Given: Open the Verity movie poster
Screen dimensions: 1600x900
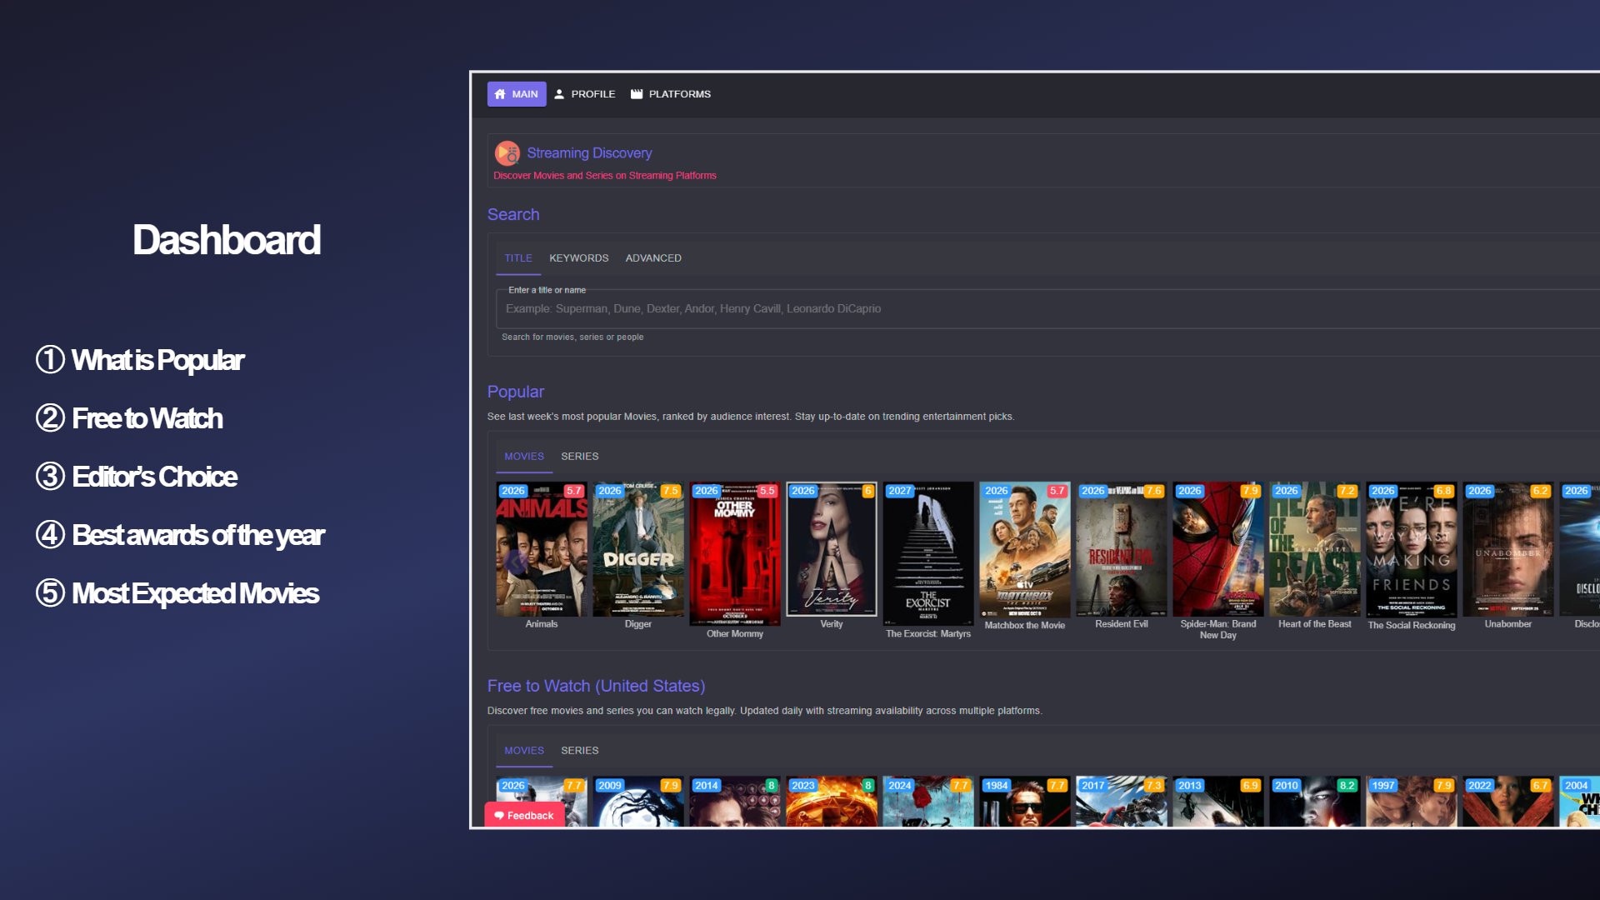Looking at the screenshot, I should tap(832, 549).
